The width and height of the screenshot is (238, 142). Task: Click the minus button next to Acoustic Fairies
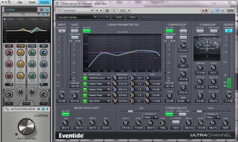pos(101,17)
